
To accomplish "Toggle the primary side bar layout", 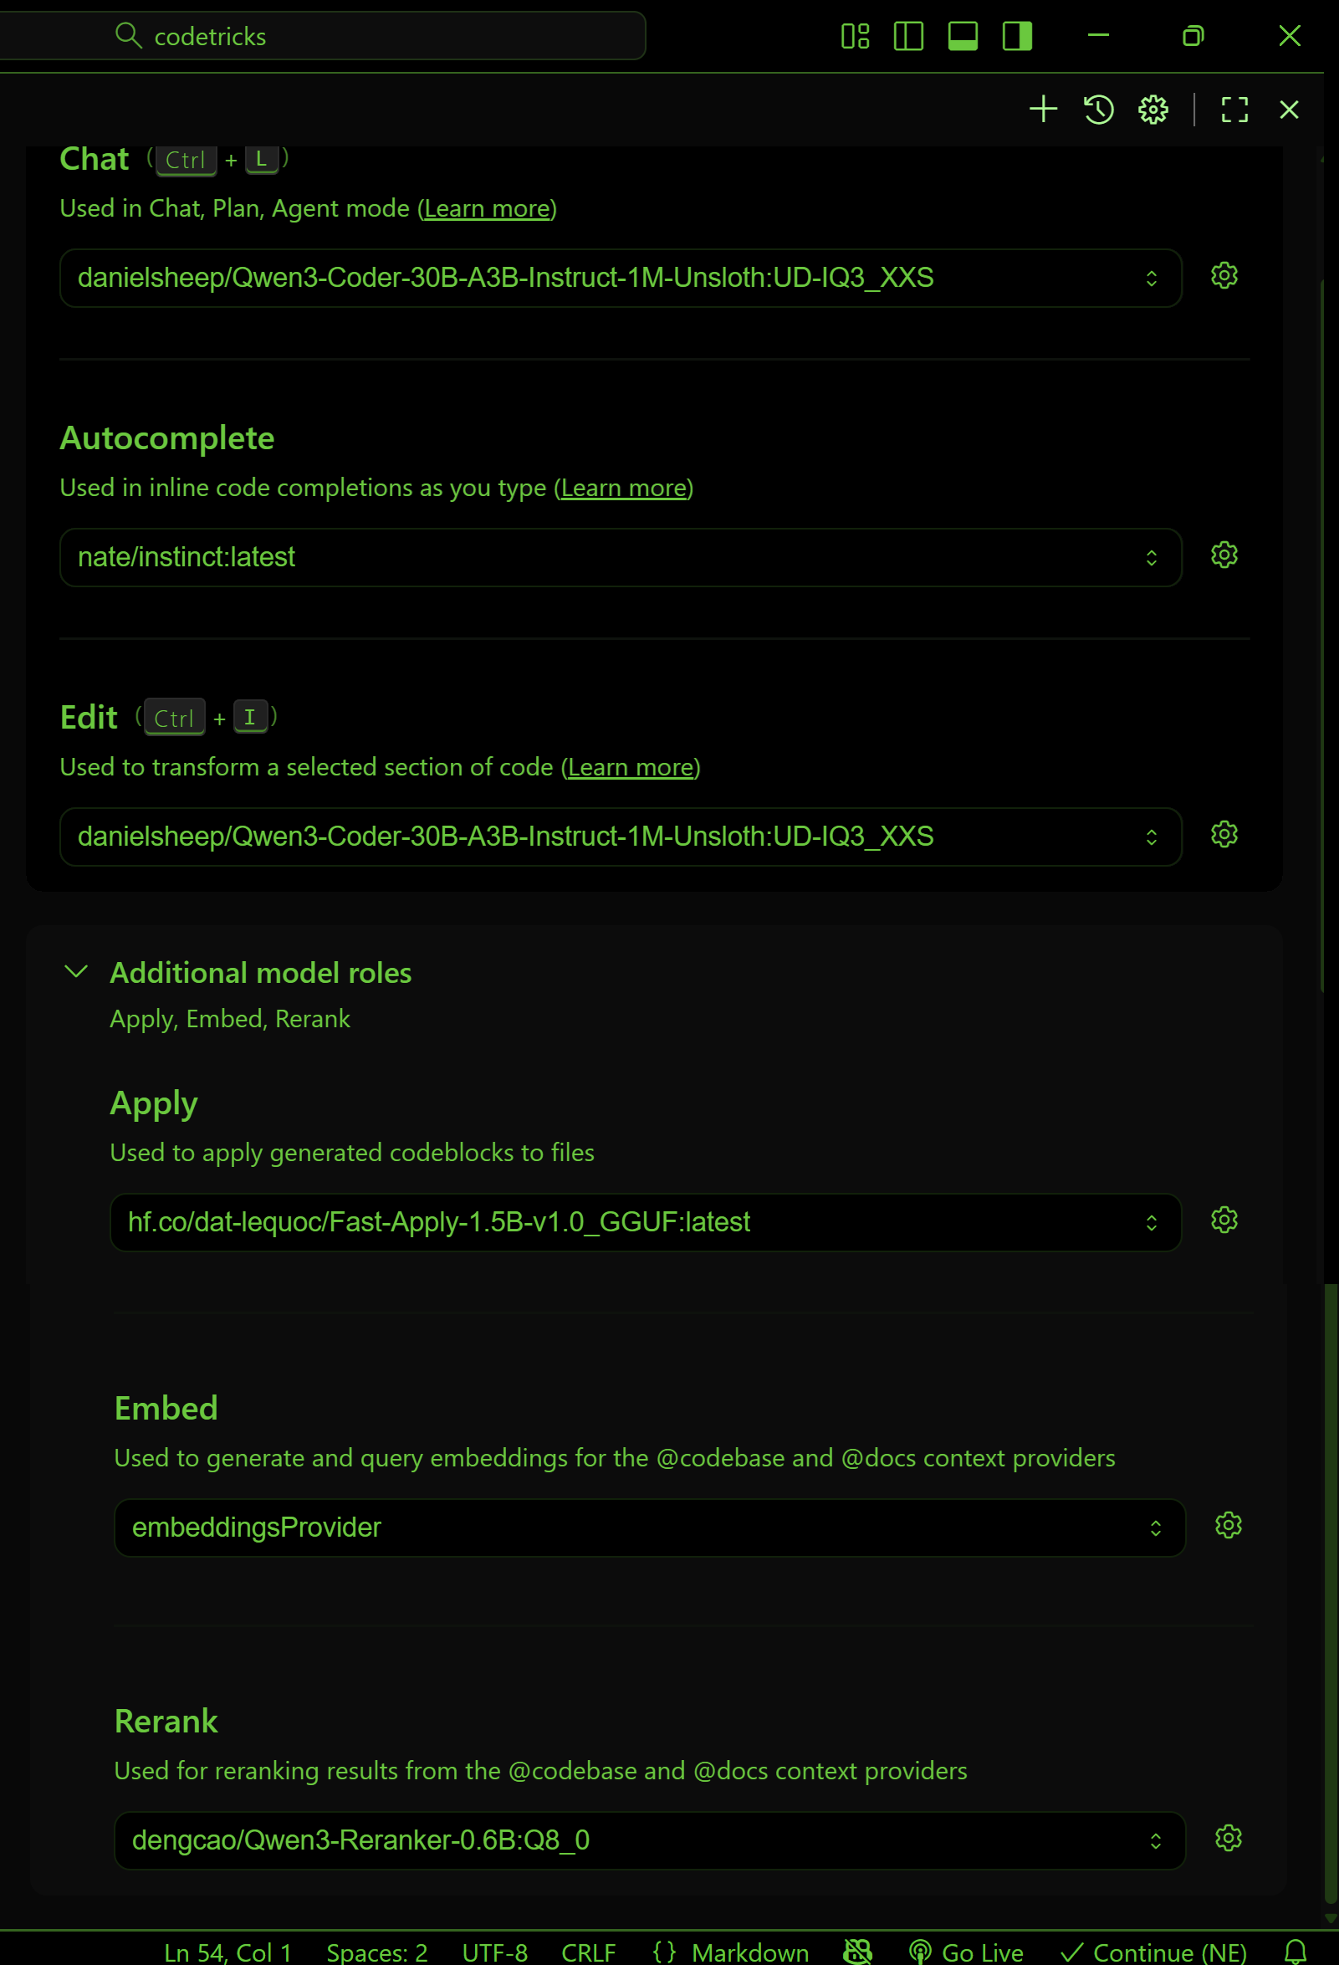I will (x=908, y=36).
